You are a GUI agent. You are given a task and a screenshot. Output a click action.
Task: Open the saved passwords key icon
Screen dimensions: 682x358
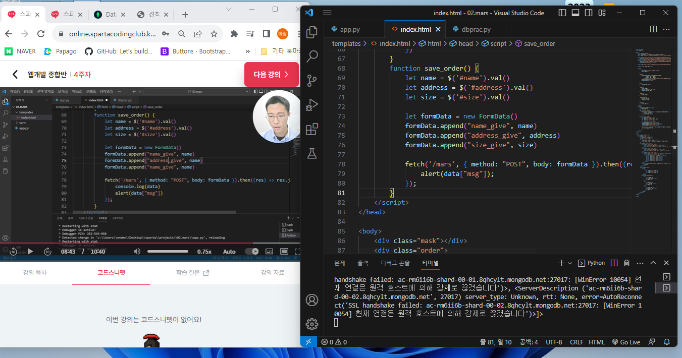click(166, 34)
